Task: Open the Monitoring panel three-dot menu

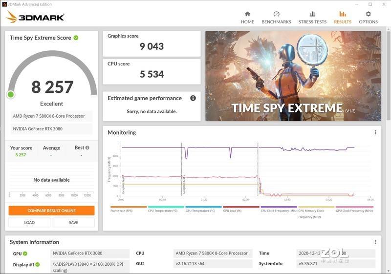Action: 375,132
